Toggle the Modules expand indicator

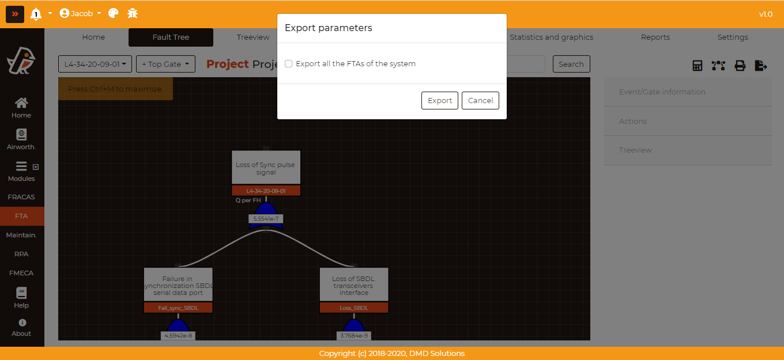tap(36, 167)
